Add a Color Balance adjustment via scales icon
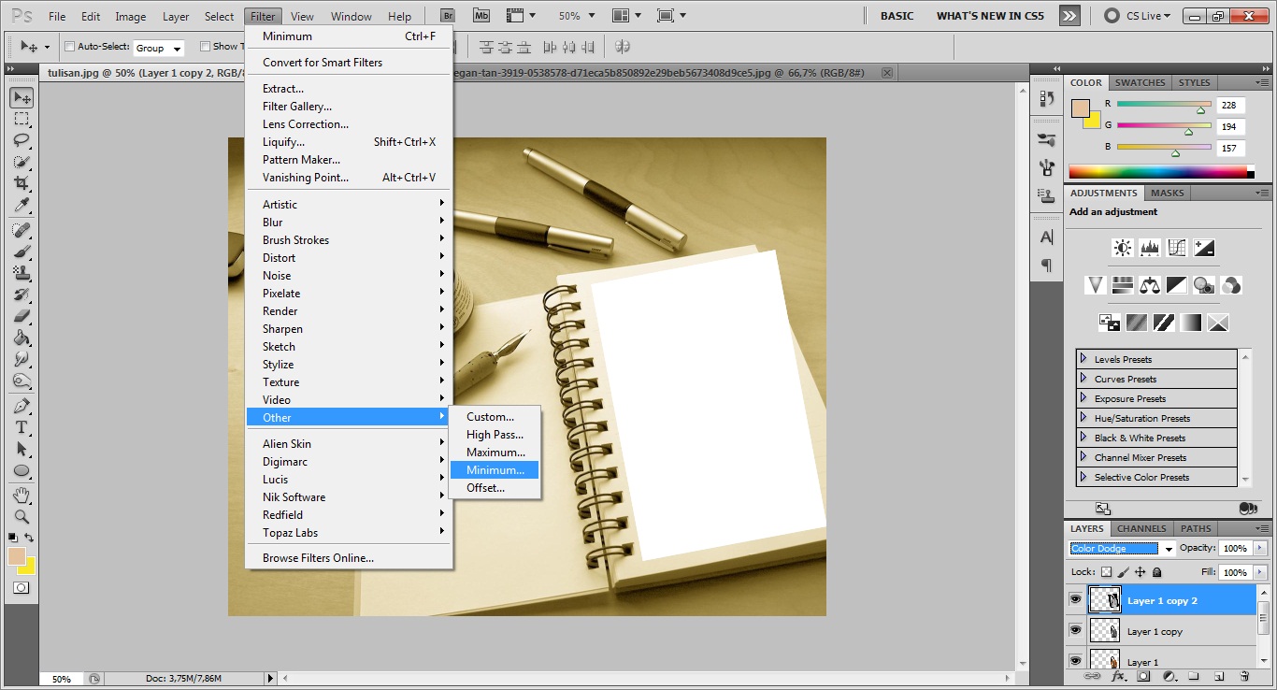Screen dimensions: 1277x690 [1150, 285]
